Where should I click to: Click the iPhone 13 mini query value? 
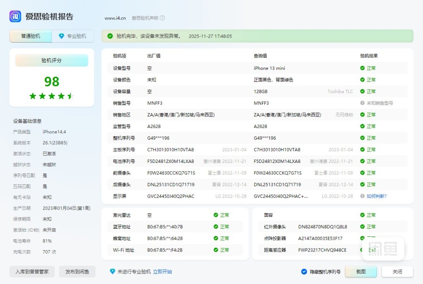coord(269,68)
